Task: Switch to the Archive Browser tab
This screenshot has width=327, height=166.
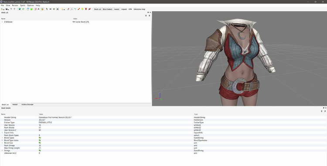Action: pos(27,105)
